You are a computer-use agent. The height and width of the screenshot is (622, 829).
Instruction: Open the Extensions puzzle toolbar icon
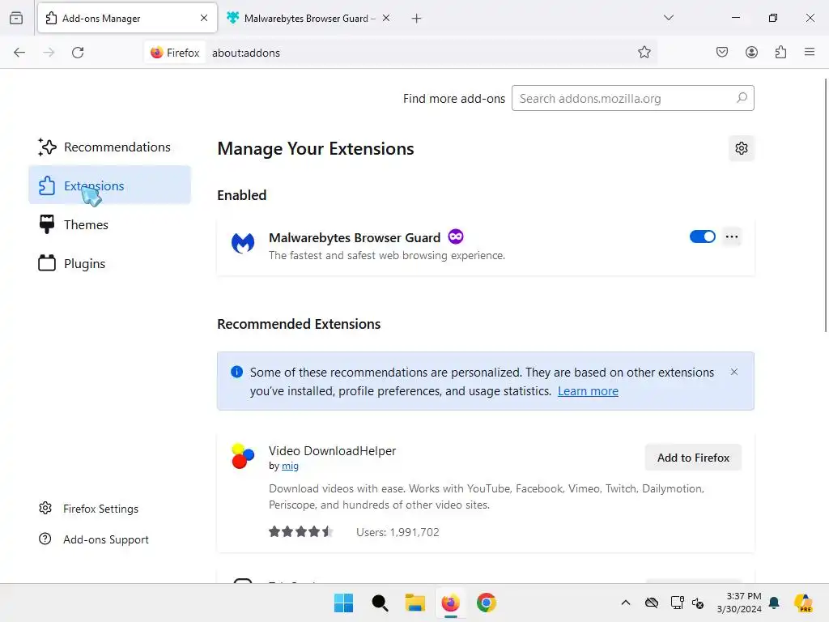[x=780, y=52]
